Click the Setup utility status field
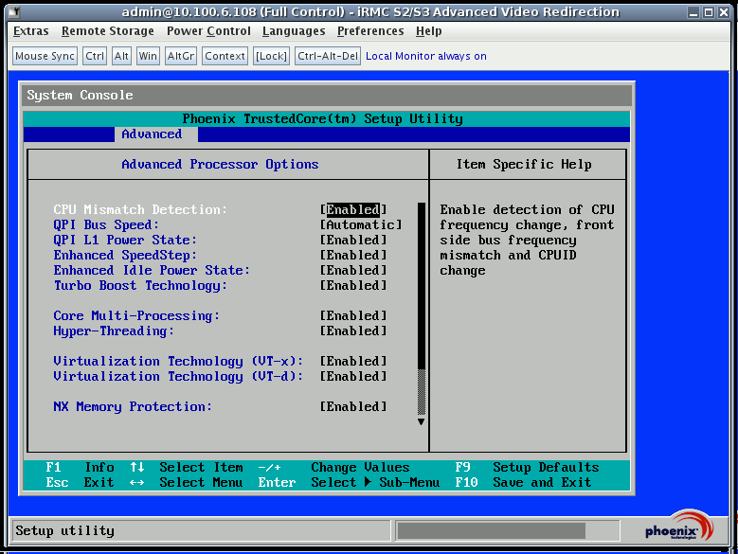The image size is (738, 554). [201, 531]
